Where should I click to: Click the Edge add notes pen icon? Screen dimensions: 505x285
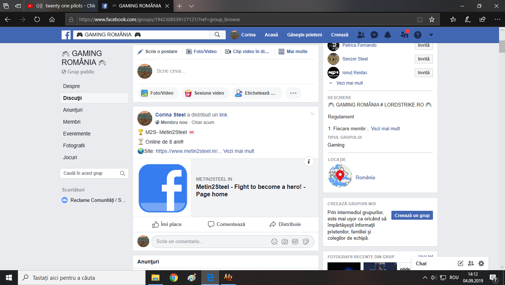point(468,19)
